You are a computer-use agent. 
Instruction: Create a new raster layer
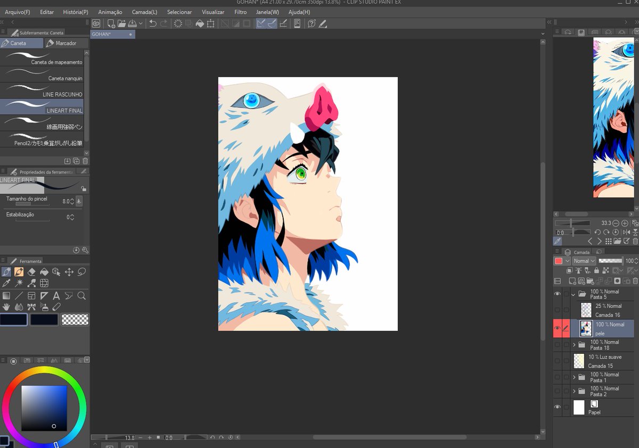point(572,281)
